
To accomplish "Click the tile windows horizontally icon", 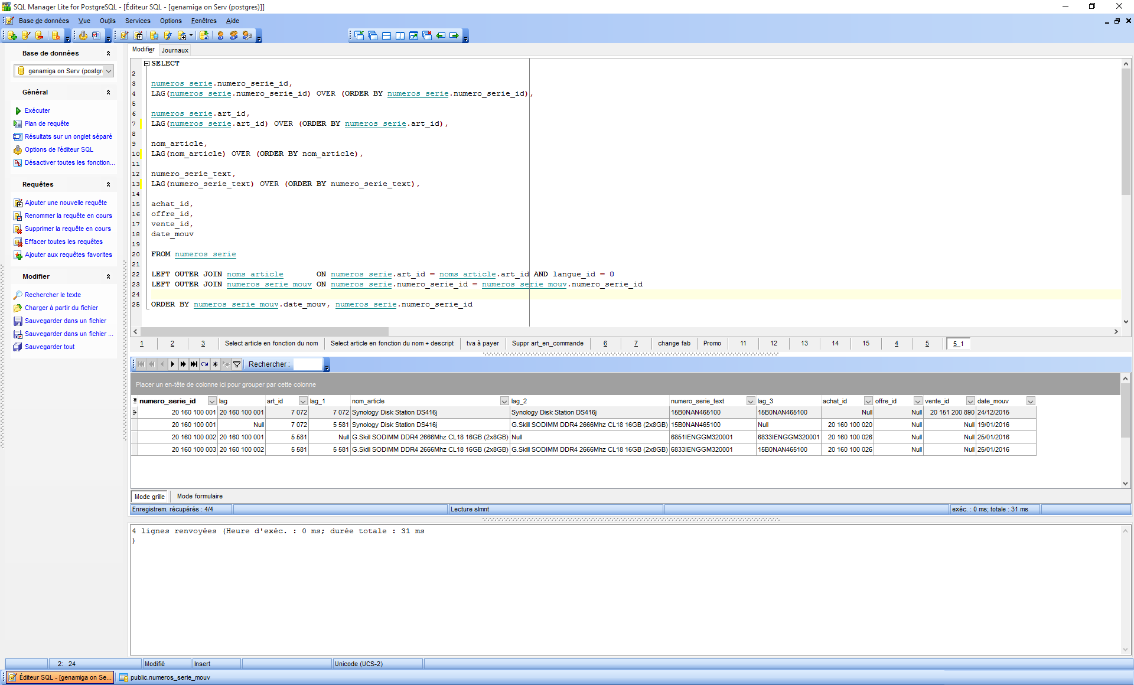I will coord(386,35).
